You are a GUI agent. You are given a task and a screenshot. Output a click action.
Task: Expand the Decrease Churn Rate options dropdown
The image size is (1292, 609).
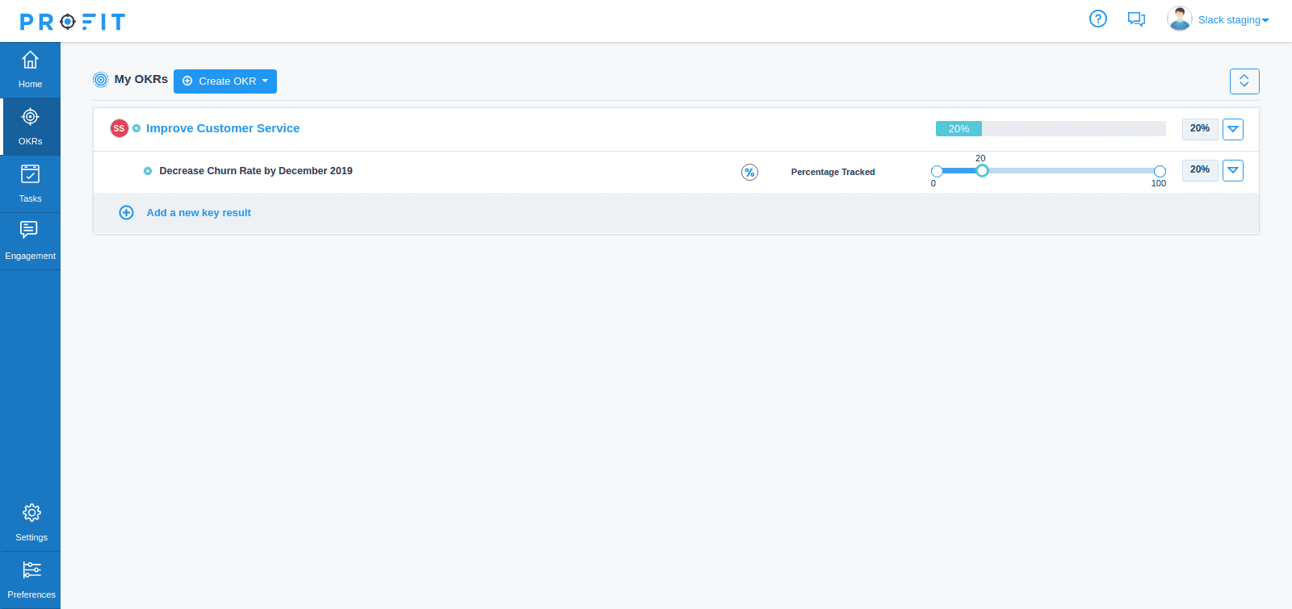point(1233,170)
